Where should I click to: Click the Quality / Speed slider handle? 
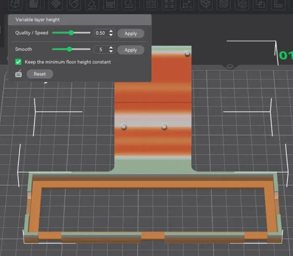coord(71,33)
